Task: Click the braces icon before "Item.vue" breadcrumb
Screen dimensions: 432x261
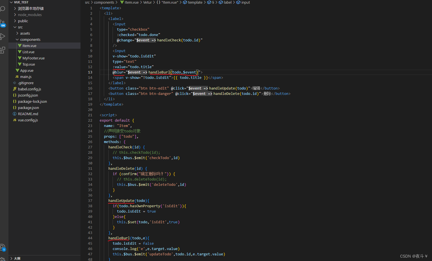Action: tap(158, 2)
